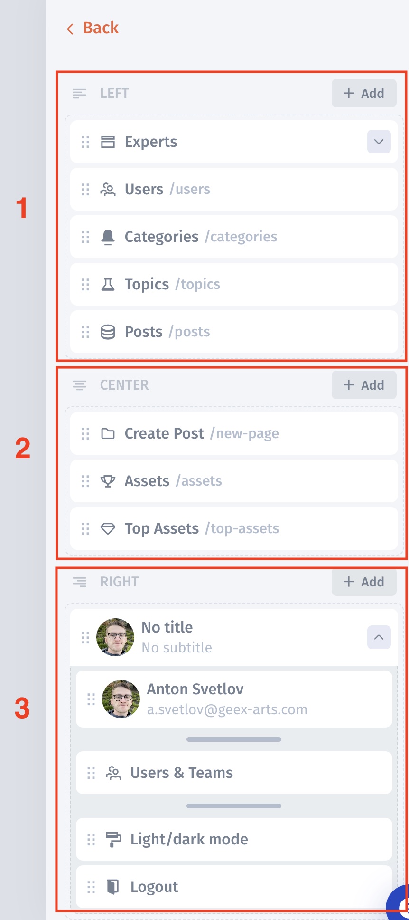Screen dimensions: 409x920
Task: Click the database icon beside Posts
Action: [108, 332]
